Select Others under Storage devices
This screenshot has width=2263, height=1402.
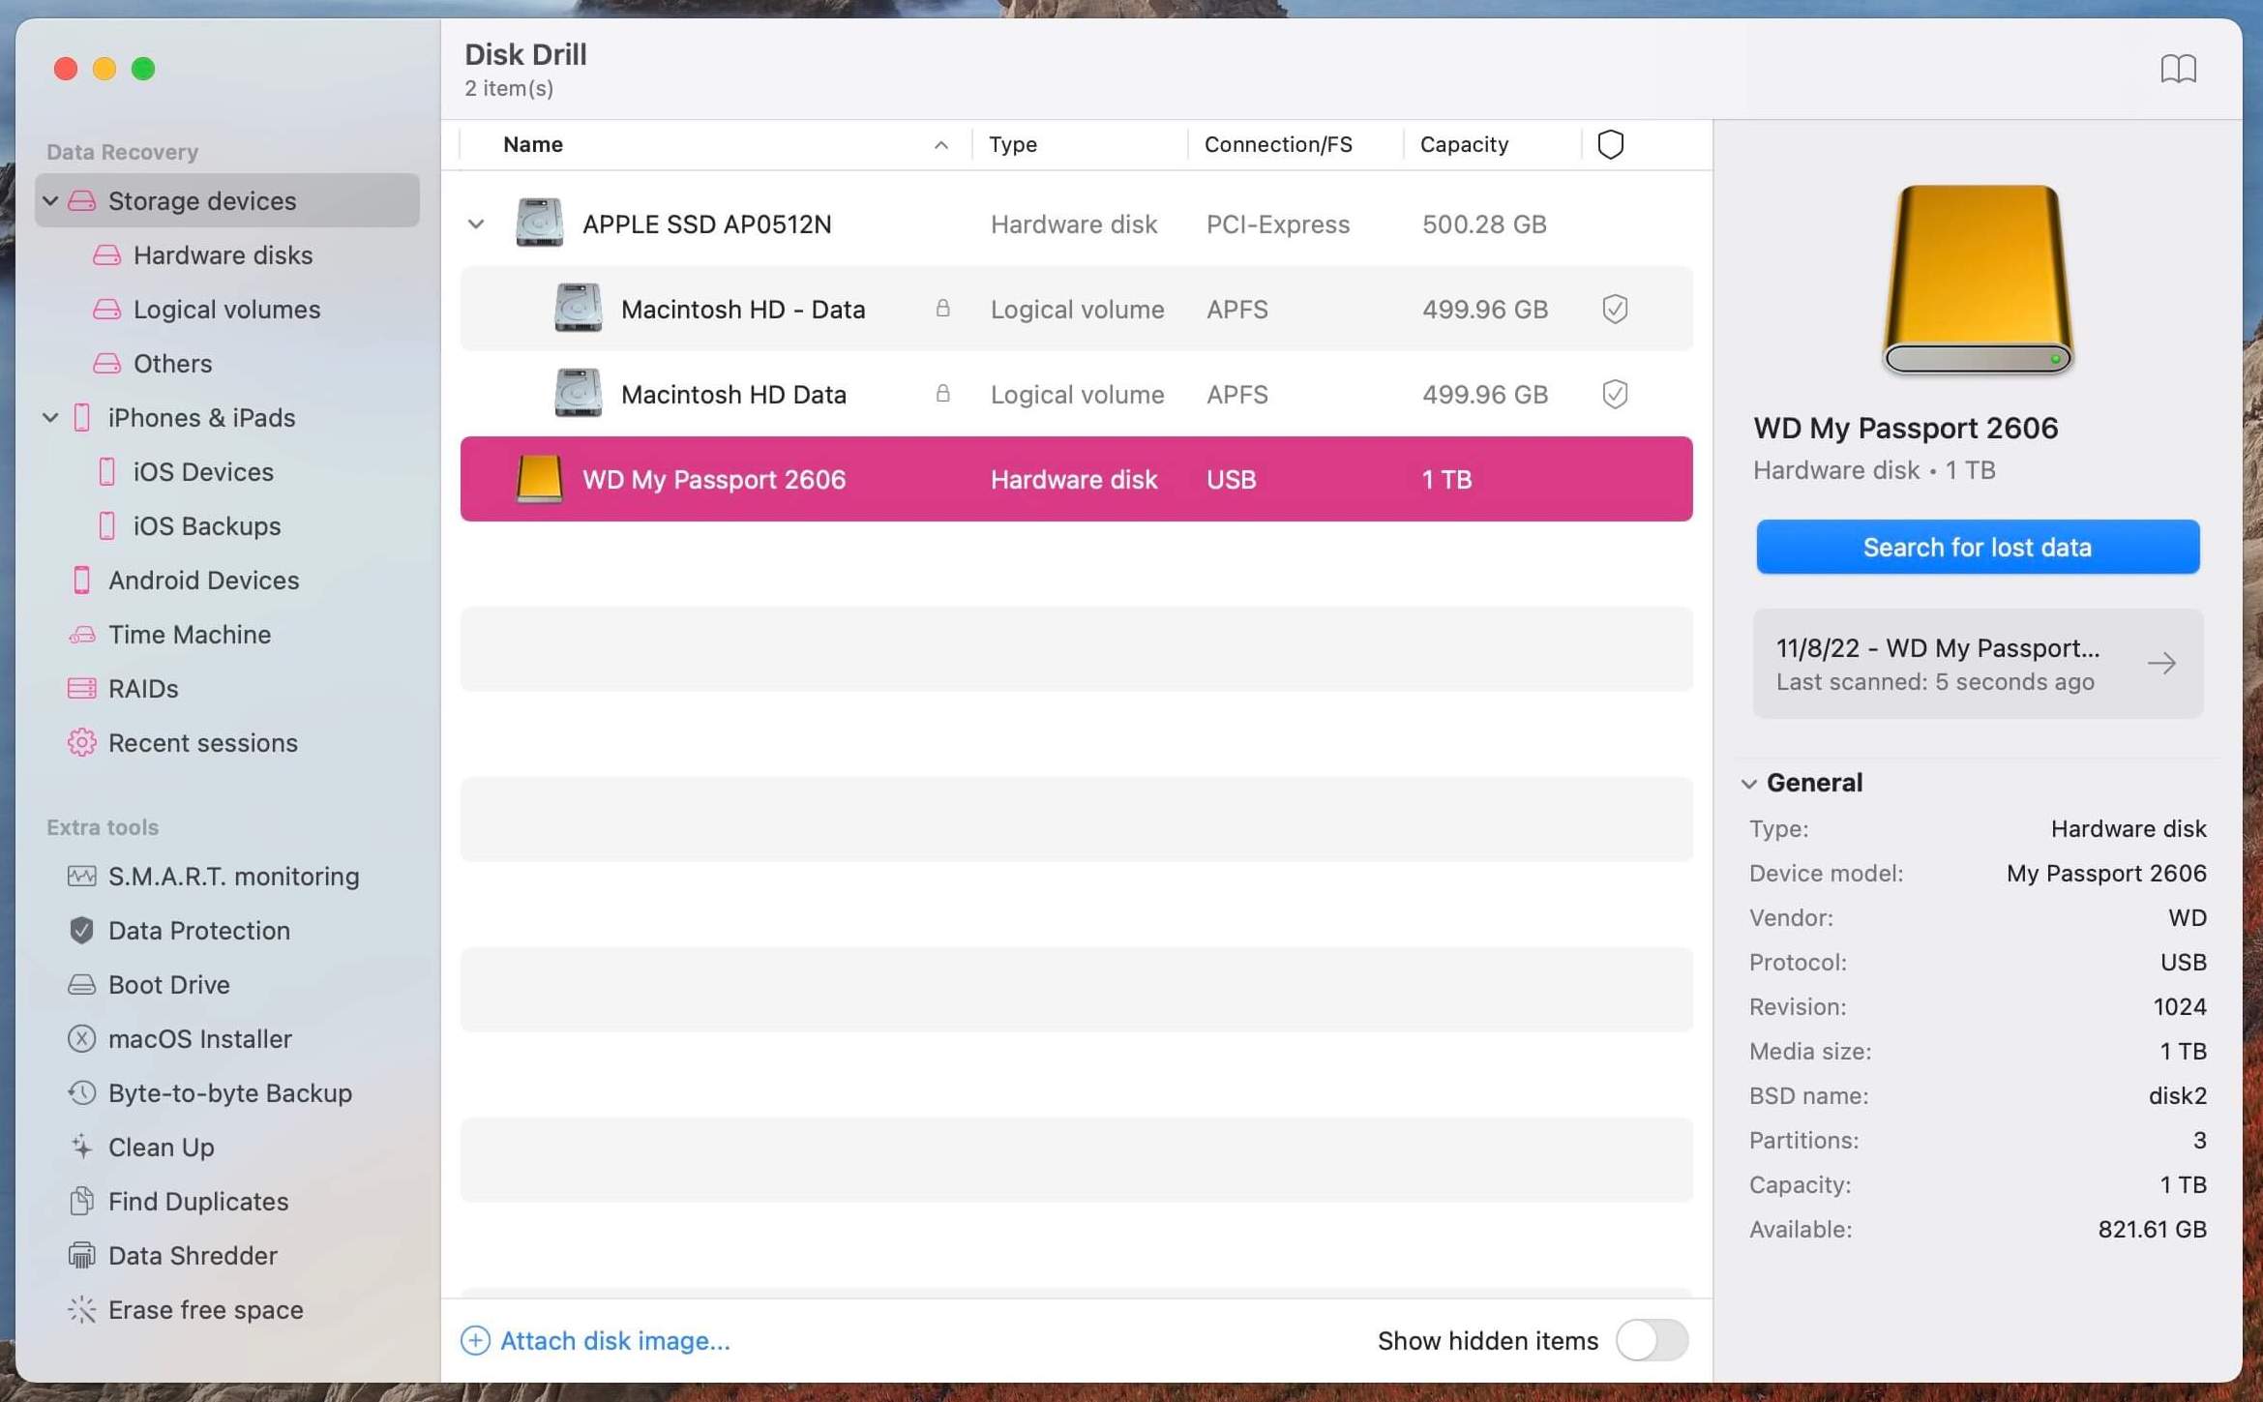point(152,363)
